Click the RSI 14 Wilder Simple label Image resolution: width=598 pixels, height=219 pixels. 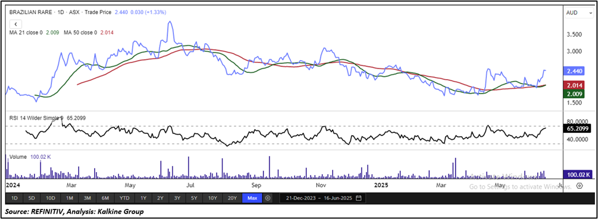(x=36, y=118)
